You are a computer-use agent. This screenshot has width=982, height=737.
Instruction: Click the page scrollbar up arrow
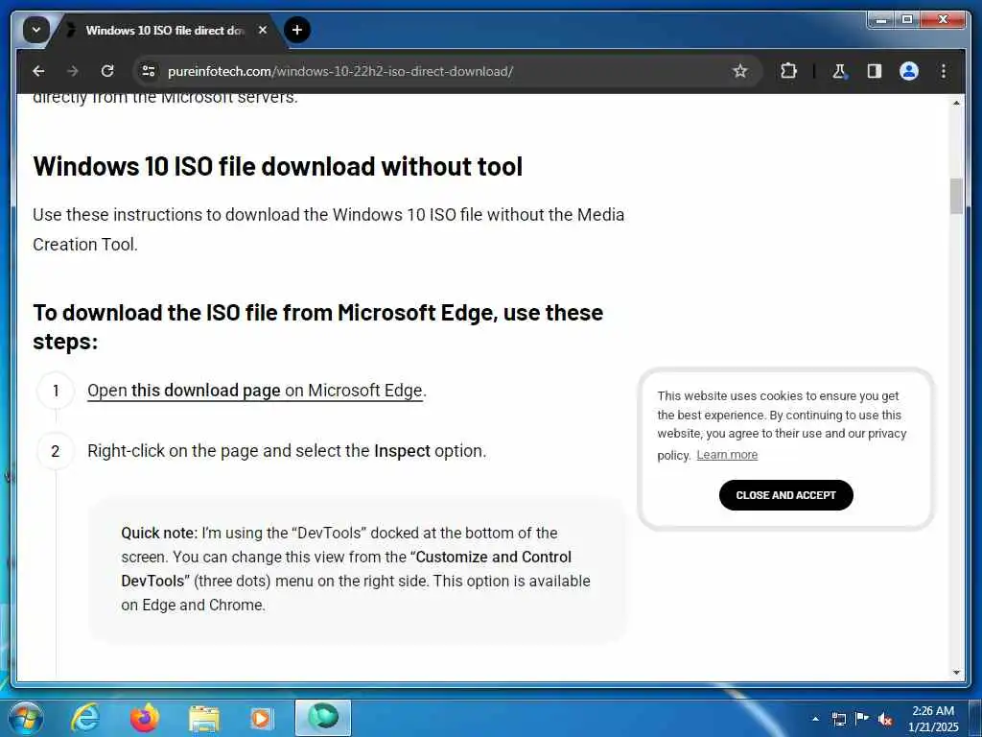956,102
